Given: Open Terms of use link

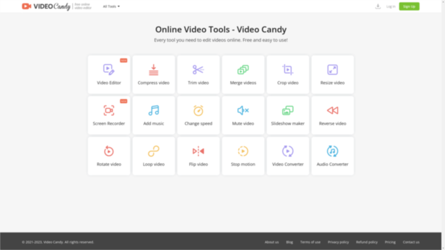Looking at the screenshot, I should pyautogui.click(x=310, y=242).
